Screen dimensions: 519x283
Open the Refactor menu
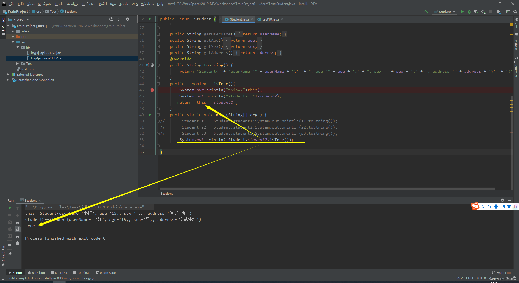[89, 4]
